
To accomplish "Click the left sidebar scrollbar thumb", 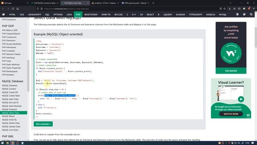I will point(28,75).
